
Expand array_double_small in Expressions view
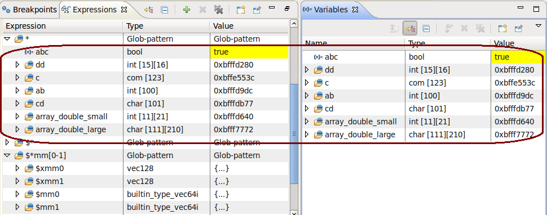(17, 117)
